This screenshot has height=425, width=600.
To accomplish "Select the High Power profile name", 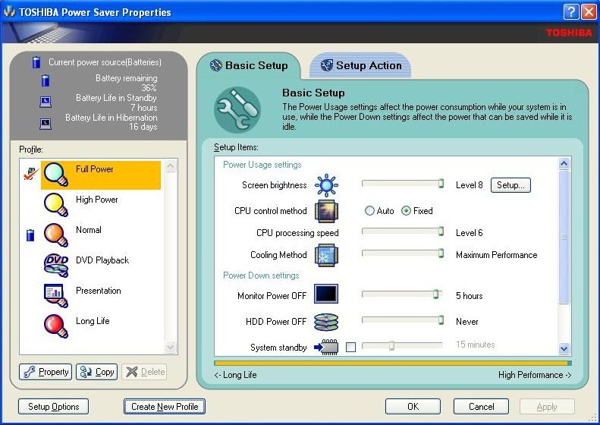I will tap(97, 200).
